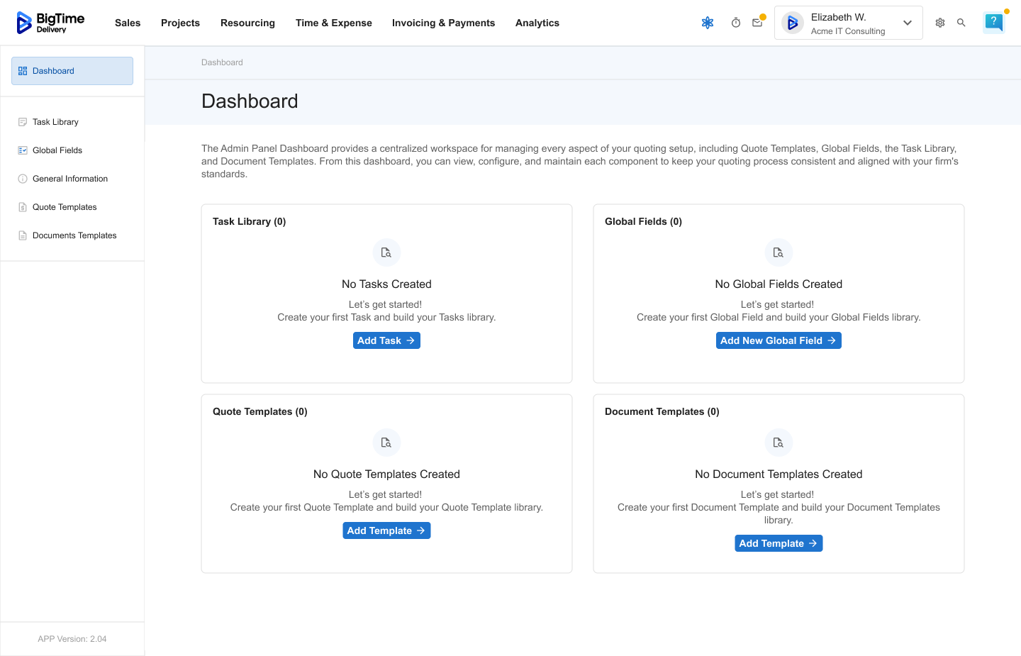Open the help chat question icon
The image size is (1021, 656).
(994, 22)
